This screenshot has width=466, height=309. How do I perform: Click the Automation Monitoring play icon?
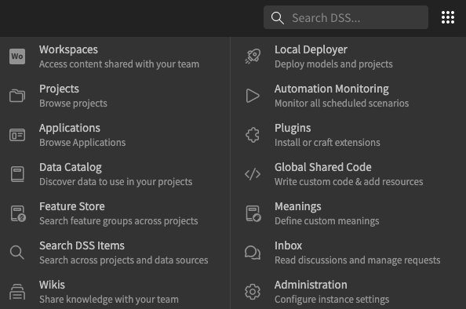point(253,96)
